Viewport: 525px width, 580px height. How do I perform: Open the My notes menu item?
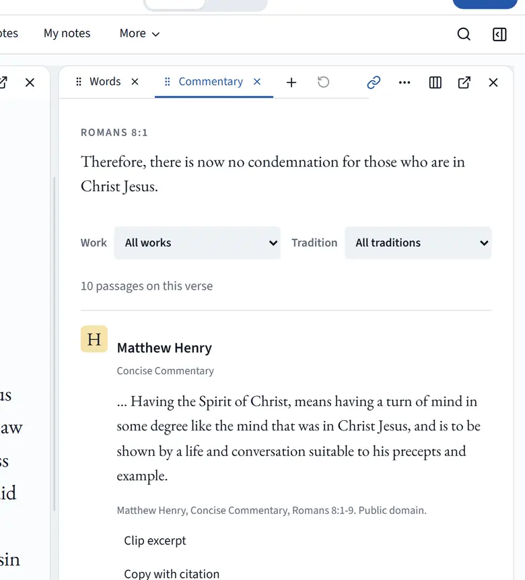tap(67, 33)
